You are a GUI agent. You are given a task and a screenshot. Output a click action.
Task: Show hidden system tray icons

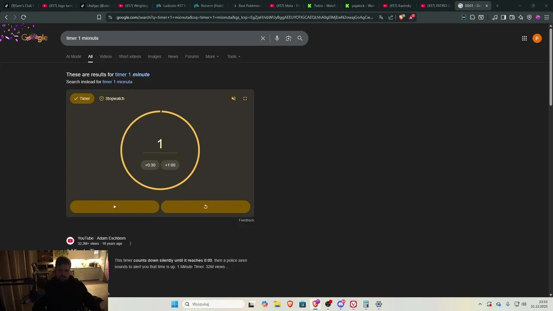tap(480, 304)
